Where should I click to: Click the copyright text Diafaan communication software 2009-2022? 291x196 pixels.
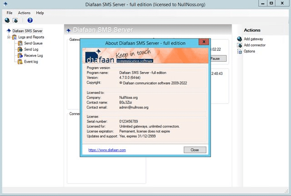tap(155, 83)
